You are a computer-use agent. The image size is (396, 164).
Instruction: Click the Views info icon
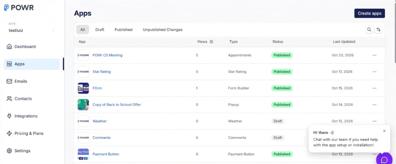coord(211,42)
